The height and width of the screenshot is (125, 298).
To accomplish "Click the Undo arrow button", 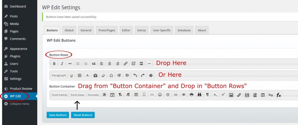I will tap(135, 75).
